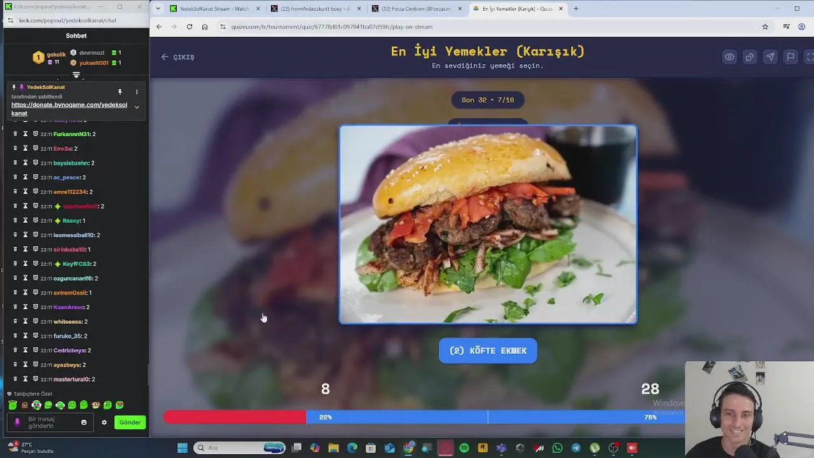Reload the Quizel page
Image resolution: width=814 pixels, height=458 pixels.
[189, 27]
